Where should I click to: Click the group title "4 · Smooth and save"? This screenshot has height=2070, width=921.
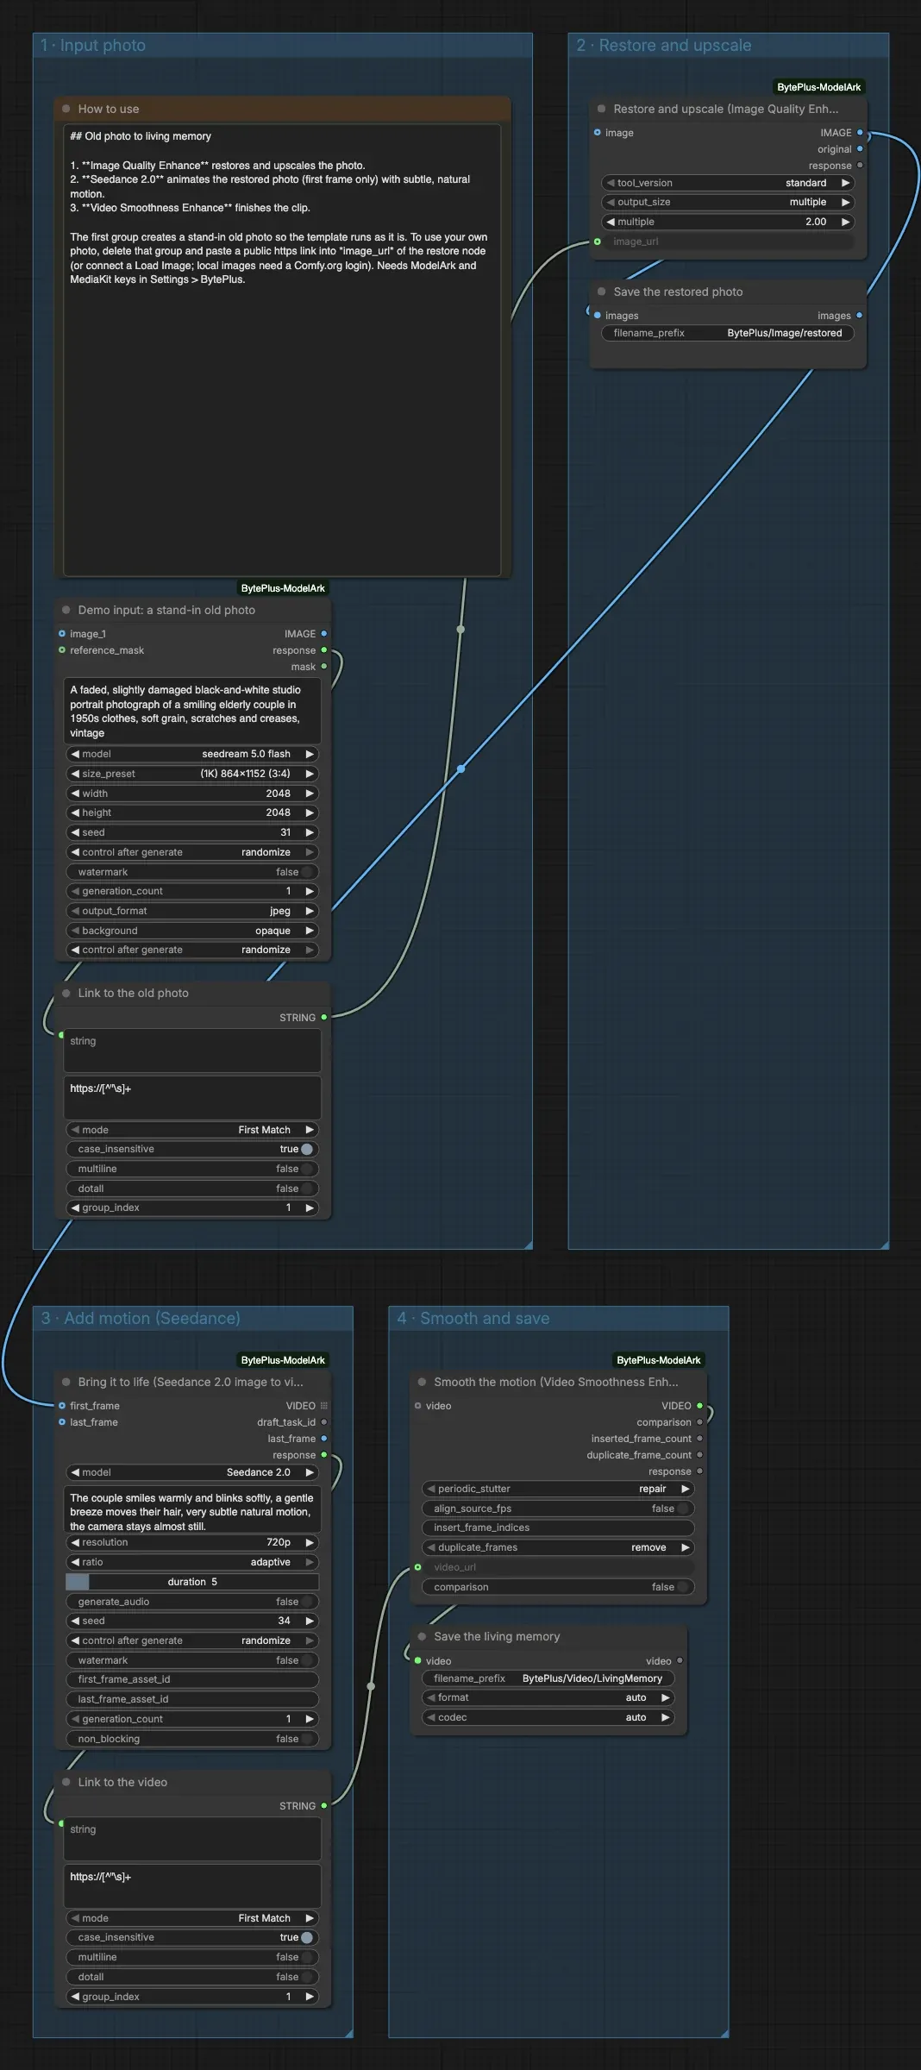click(x=473, y=1319)
